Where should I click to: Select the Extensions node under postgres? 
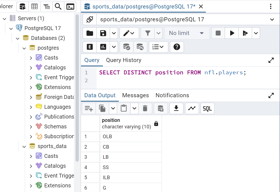[57, 87]
